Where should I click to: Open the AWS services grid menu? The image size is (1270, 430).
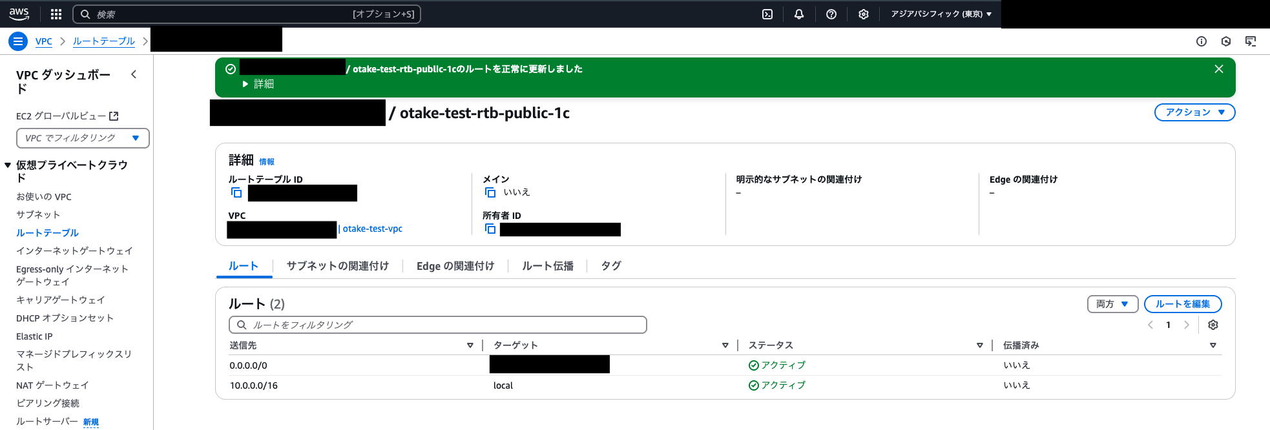point(56,14)
